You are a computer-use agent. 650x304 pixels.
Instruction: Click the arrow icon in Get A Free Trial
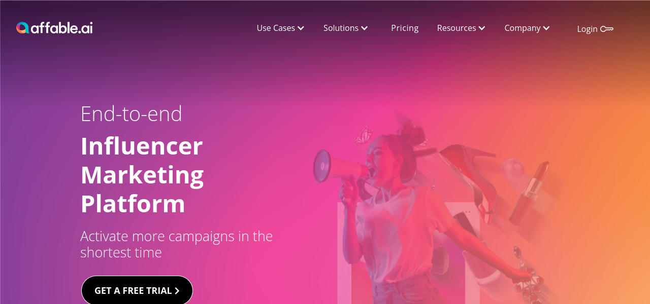click(177, 291)
